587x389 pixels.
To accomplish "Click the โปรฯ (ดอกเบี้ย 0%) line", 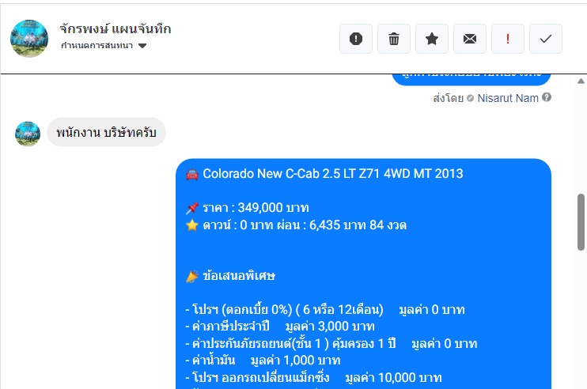I will click(325, 310).
